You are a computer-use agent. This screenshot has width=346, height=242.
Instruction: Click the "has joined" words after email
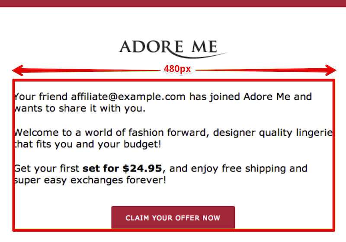point(215,97)
